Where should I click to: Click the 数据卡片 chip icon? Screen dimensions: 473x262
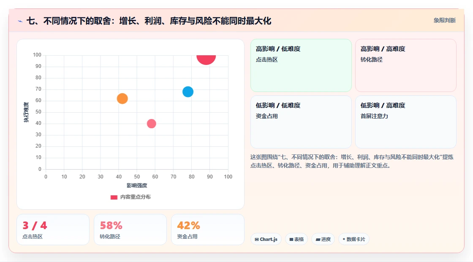[x=344, y=239]
